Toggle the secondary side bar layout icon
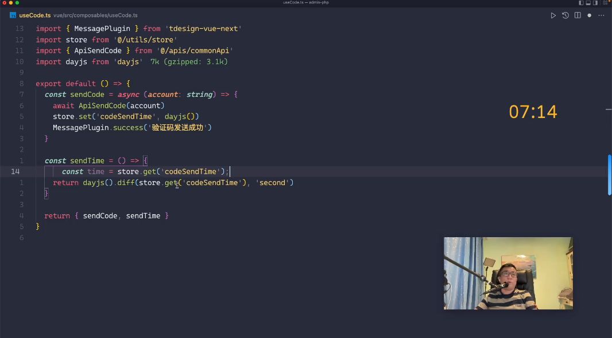This screenshot has height=338, width=612. (595, 3)
